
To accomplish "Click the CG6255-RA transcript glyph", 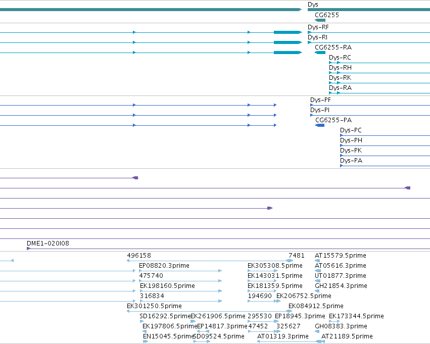I will [x=320, y=53].
